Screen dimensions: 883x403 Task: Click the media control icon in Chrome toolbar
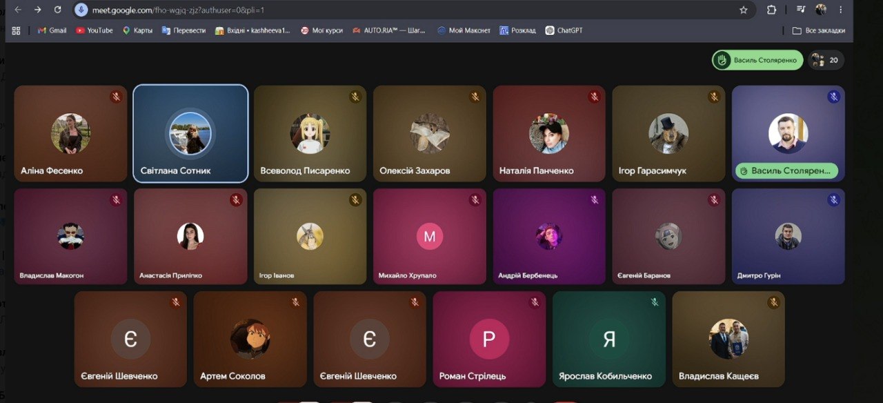click(801, 10)
